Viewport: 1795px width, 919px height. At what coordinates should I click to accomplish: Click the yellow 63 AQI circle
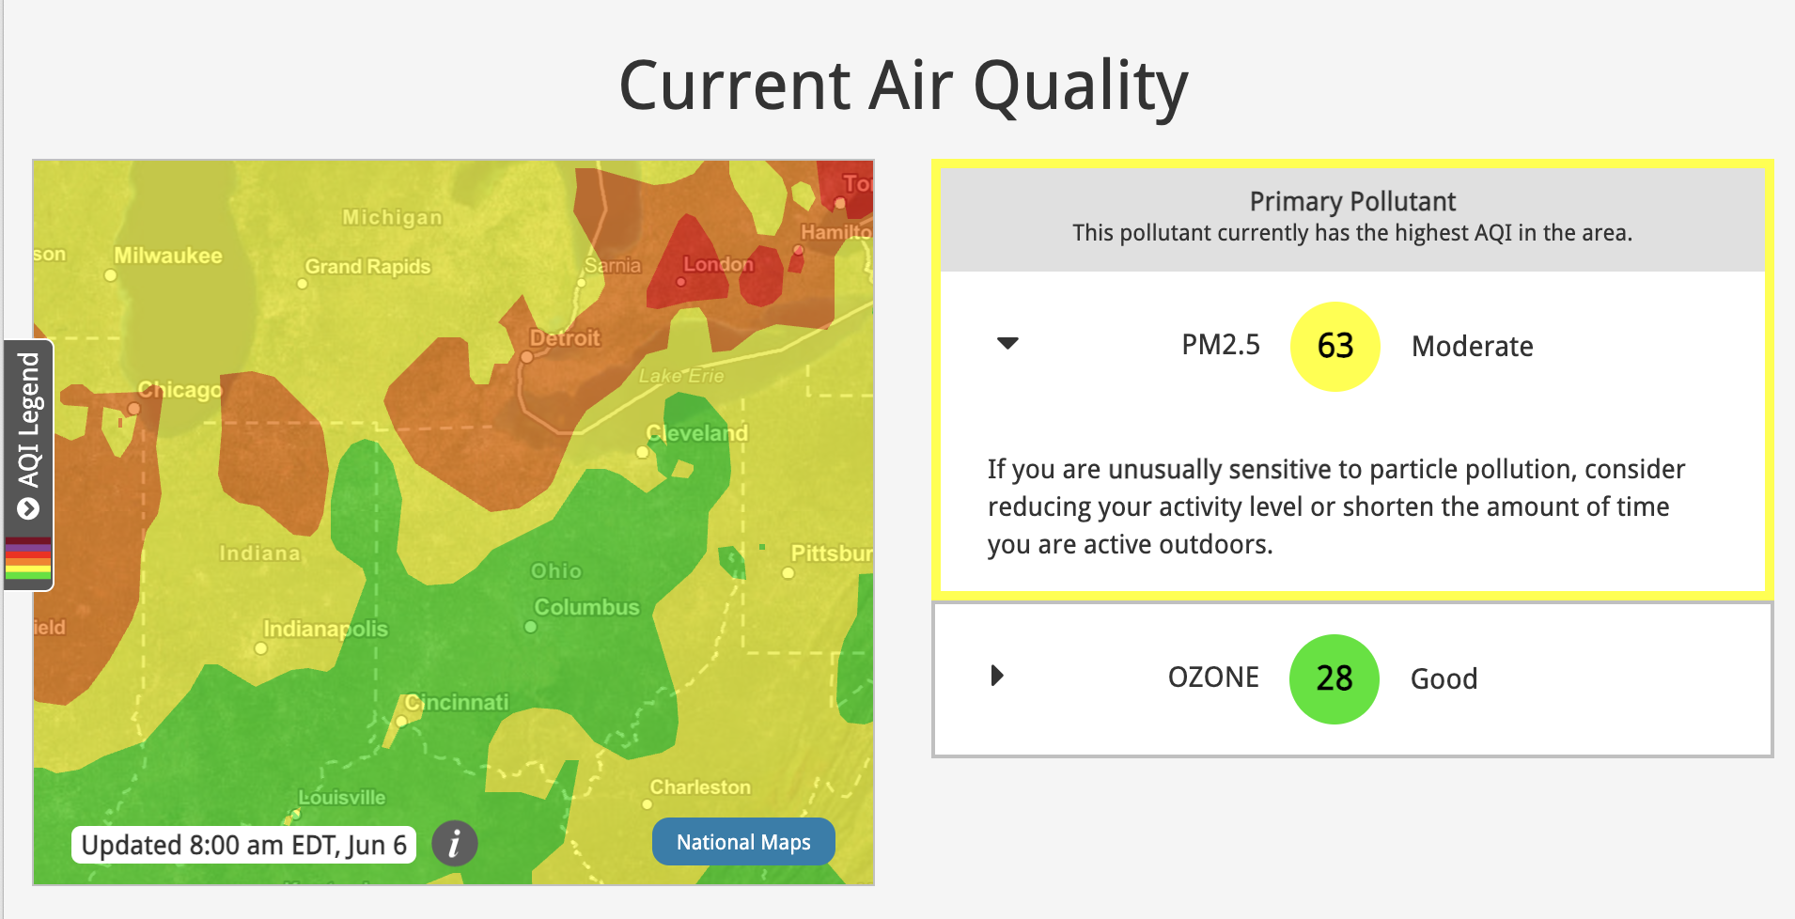[1335, 347]
